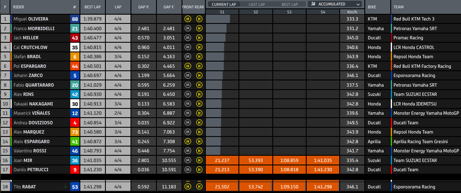Click Alex Marquez's rear hard tyre icon
Image resolution: width=461 pixels, height=193 pixels.
(x=200, y=132)
